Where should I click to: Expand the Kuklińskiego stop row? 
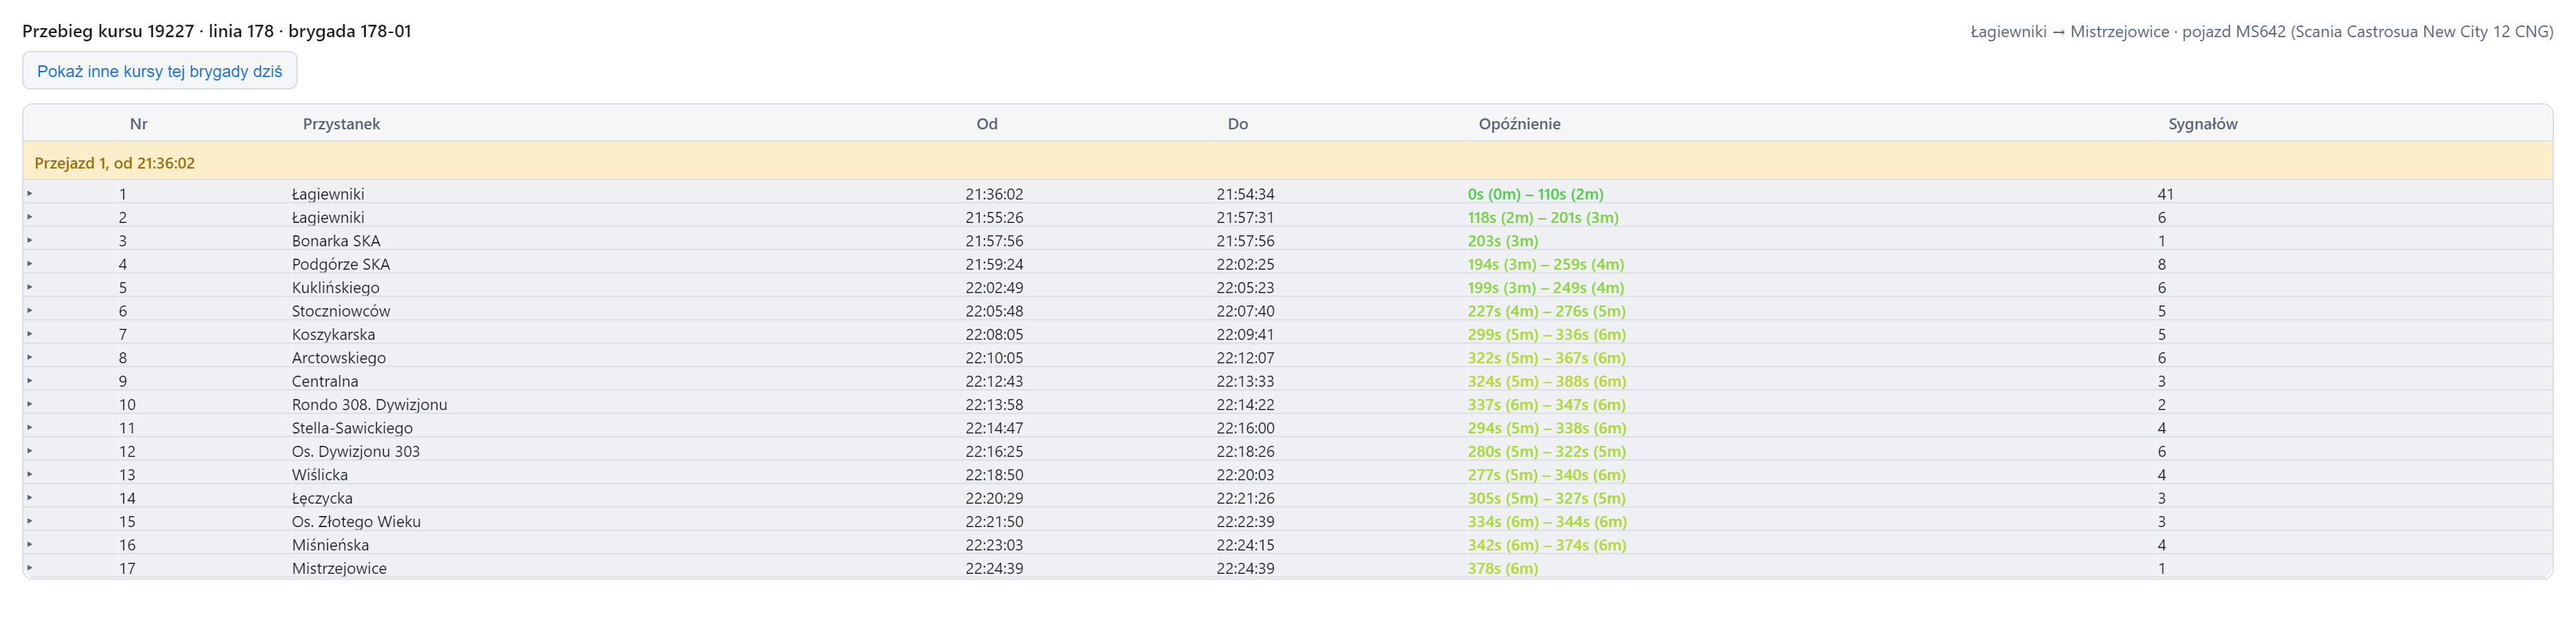click(x=30, y=286)
